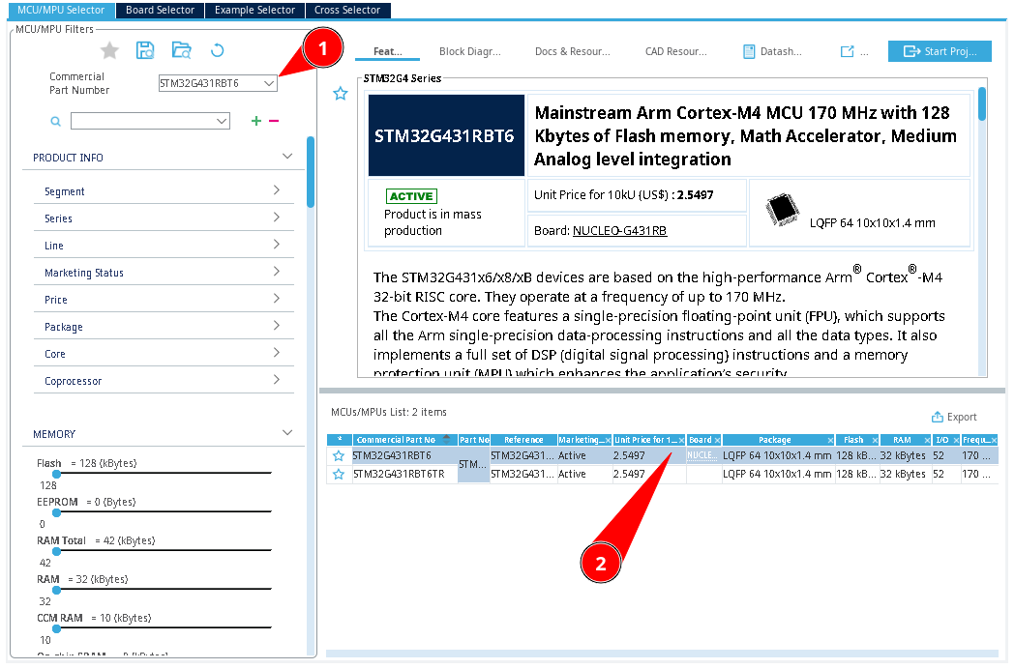Click the EEPROM slider handle
Viewport: 1015px width, 669px height.
[56, 513]
